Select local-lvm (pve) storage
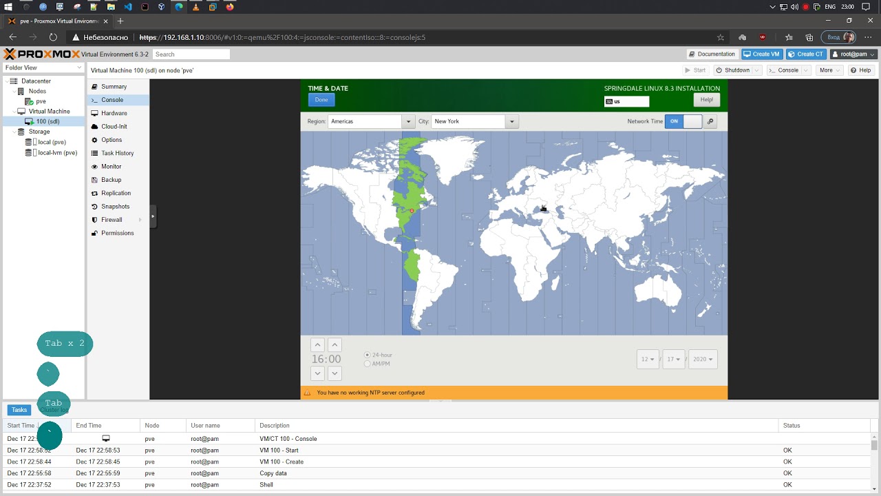Image resolution: width=881 pixels, height=496 pixels. click(x=57, y=152)
